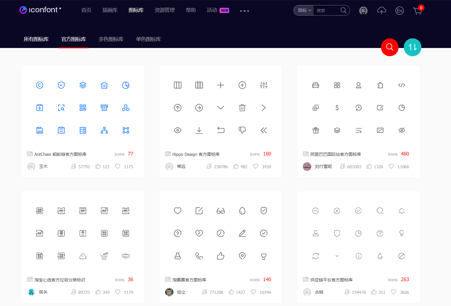This screenshot has width=451, height=306.
Task: Click the iconfont logo
Action: point(40,10)
